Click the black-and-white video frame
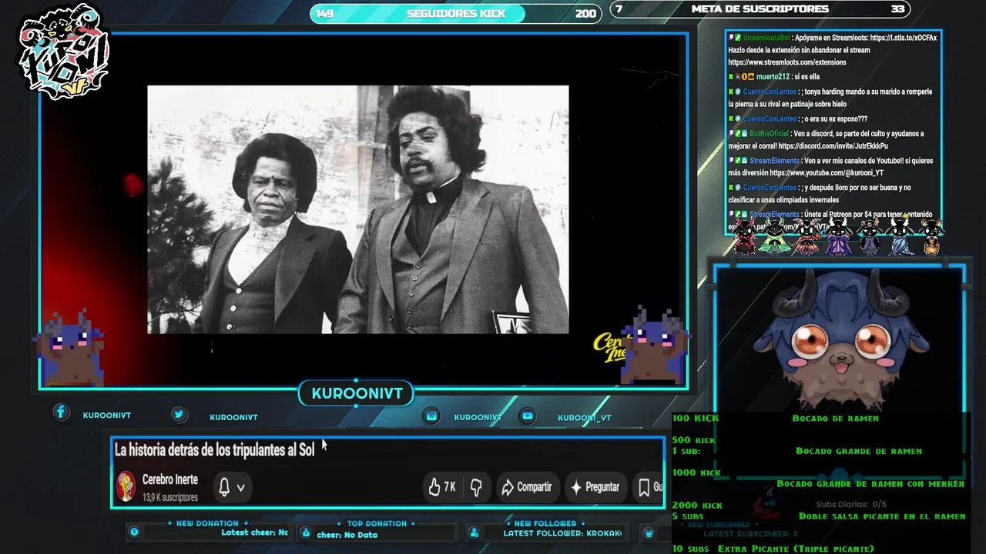Image resolution: width=986 pixels, height=554 pixels. 358,209
